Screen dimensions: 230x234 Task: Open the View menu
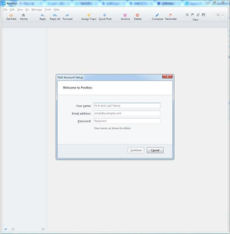click(x=20, y=10)
